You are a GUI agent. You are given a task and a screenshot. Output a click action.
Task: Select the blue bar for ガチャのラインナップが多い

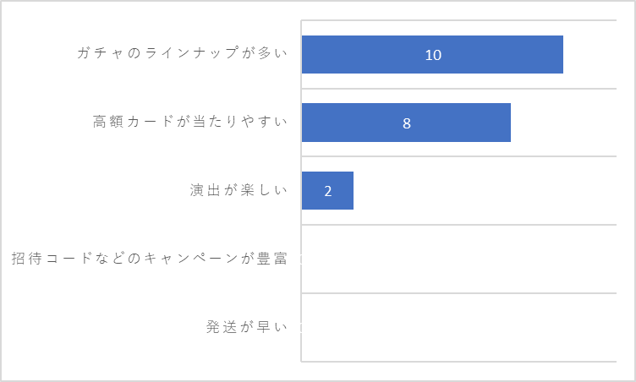[x=432, y=54]
